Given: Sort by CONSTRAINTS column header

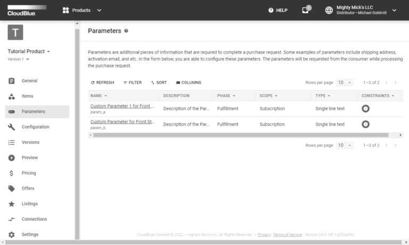Looking at the screenshot, I should coord(378,96).
